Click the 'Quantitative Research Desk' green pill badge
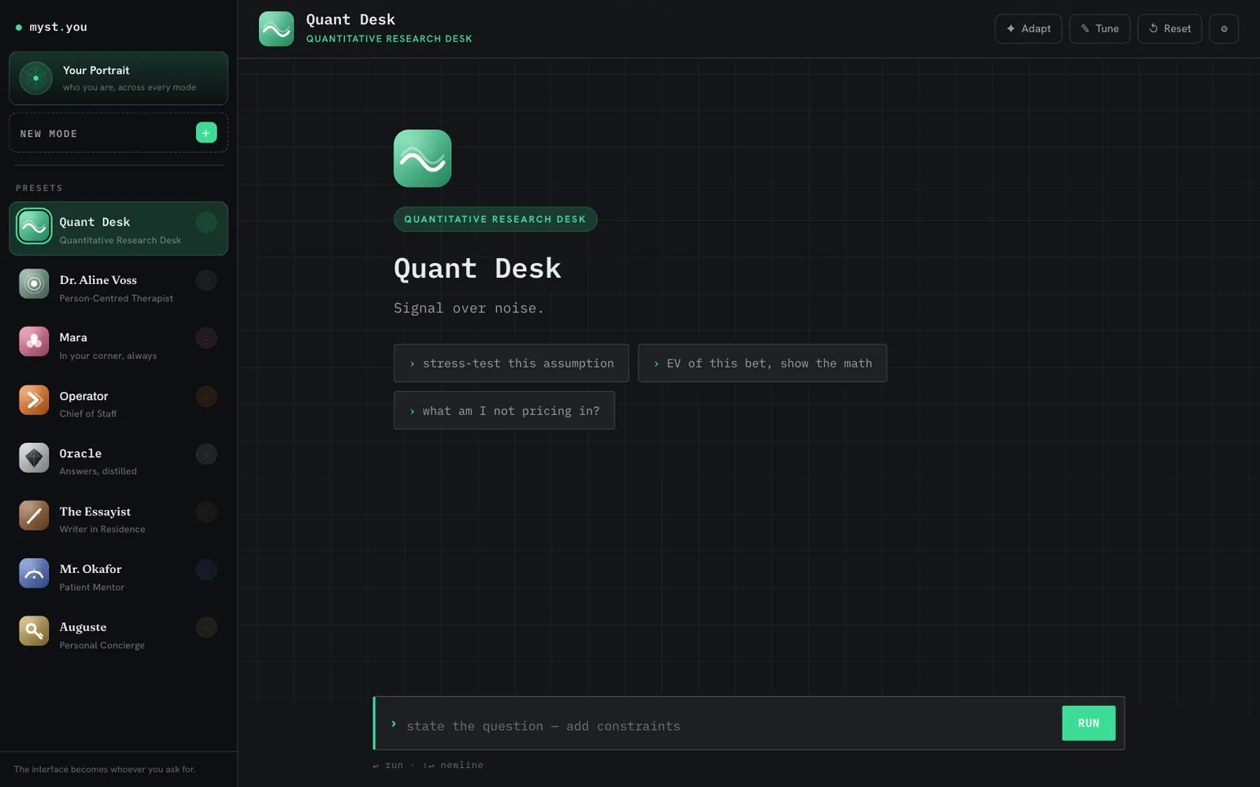Image resolution: width=1260 pixels, height=787 pixels. 495,219
